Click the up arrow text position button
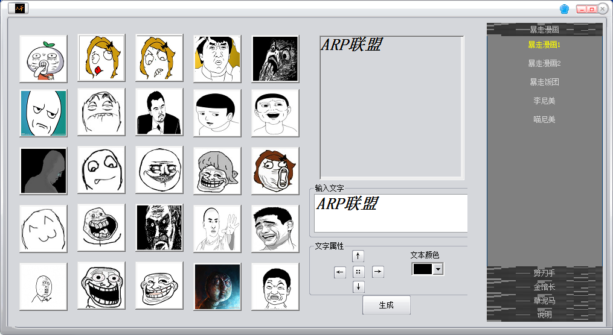 point(358,256)
